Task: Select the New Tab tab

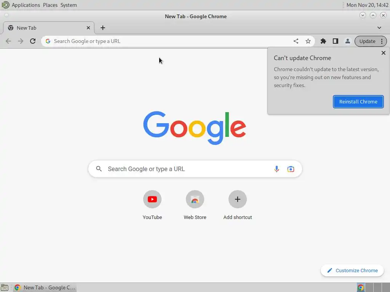Action: 48,28
